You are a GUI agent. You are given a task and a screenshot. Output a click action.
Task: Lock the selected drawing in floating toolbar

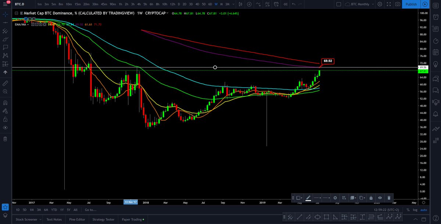click(x=371, y=198)
